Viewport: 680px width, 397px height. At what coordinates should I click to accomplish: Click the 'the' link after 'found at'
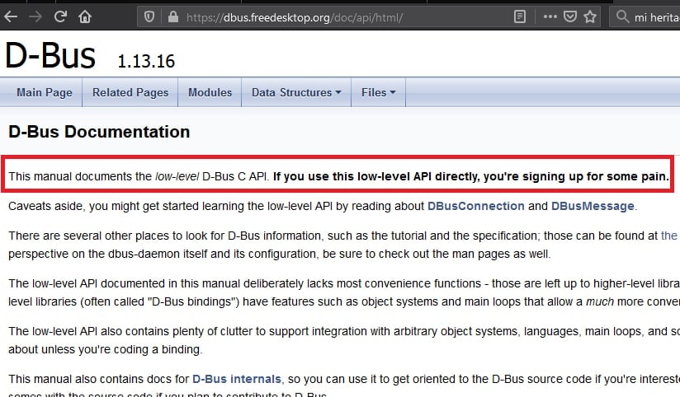tap(668, 236)
